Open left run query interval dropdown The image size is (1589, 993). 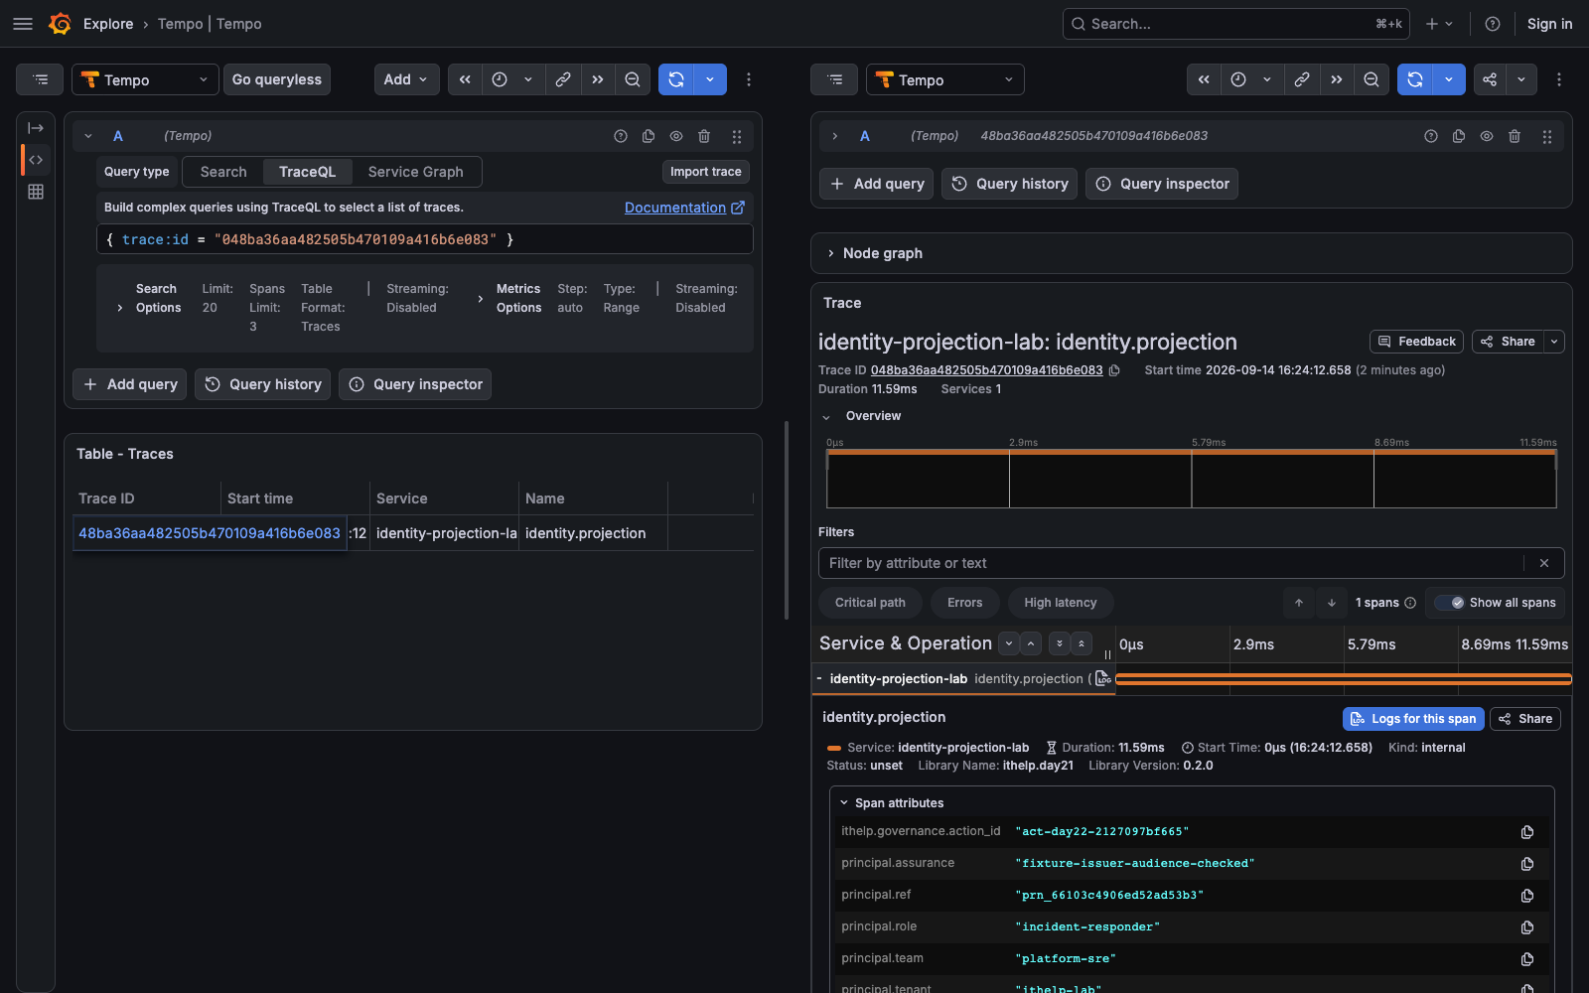710,79
